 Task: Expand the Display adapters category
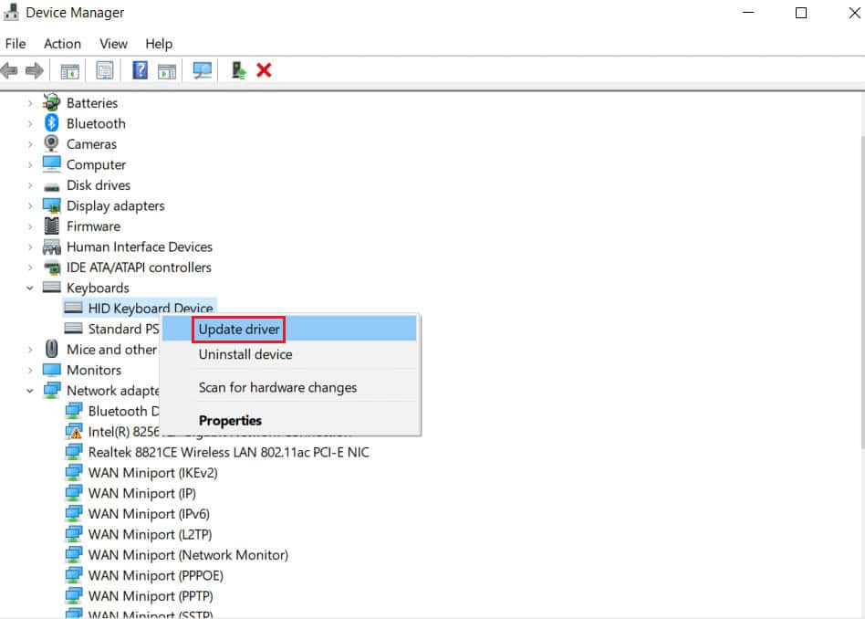point(28,206)
